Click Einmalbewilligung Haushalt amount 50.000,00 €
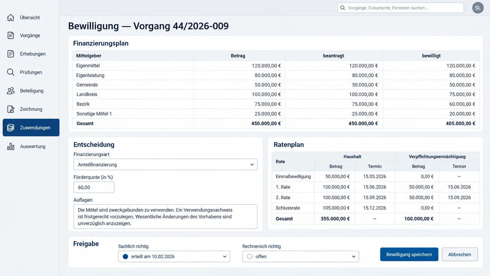 pos(337,176)
